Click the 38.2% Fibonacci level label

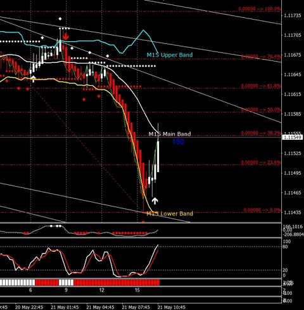(x=261, y=133)
